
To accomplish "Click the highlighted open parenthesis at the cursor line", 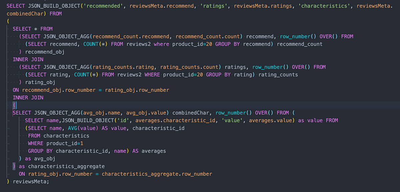I will 14,105.
